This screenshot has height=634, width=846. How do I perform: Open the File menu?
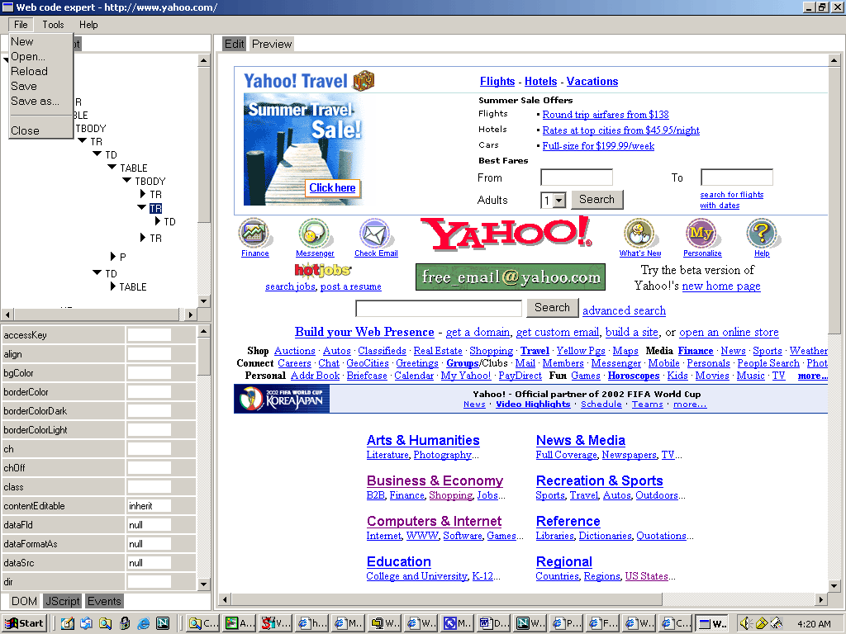(21, 24)
